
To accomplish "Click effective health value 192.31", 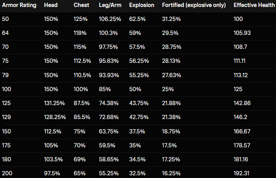I will click(242, 173).
